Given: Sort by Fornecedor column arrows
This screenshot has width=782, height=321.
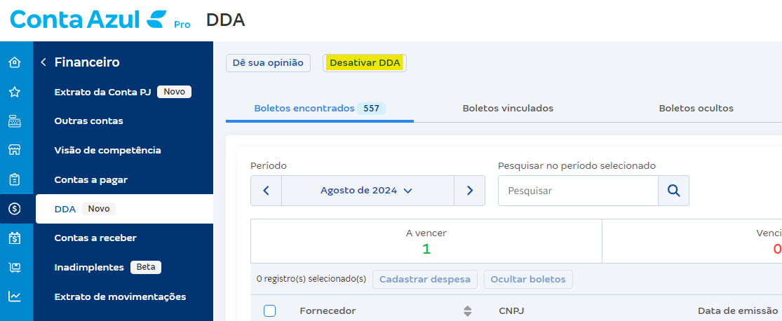Looking at the screenshot, I should pos(467,311).
